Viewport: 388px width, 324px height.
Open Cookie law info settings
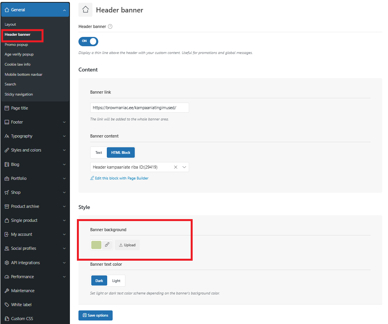pos(17,64)
